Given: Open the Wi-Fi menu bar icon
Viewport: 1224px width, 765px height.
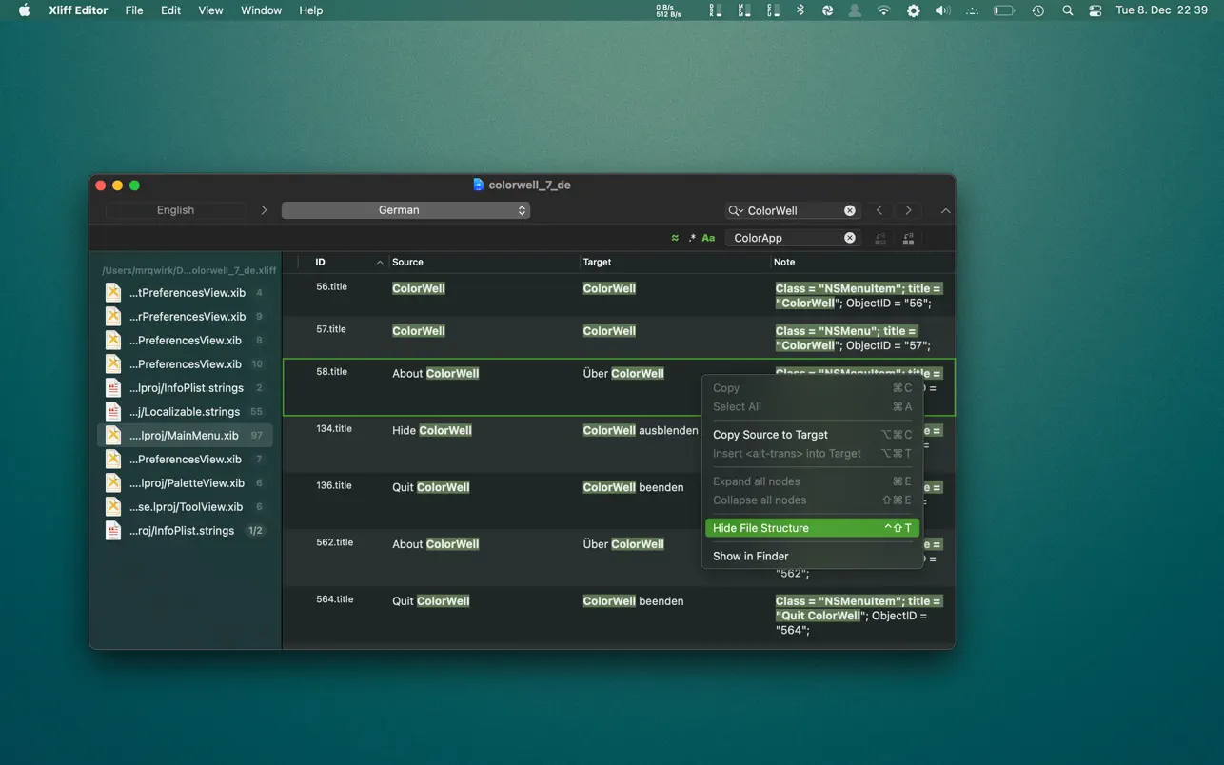Looking at the screenshot, I should click(884, 10).
